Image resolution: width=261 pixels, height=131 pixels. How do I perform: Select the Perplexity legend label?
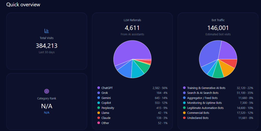tap(108, 108)
